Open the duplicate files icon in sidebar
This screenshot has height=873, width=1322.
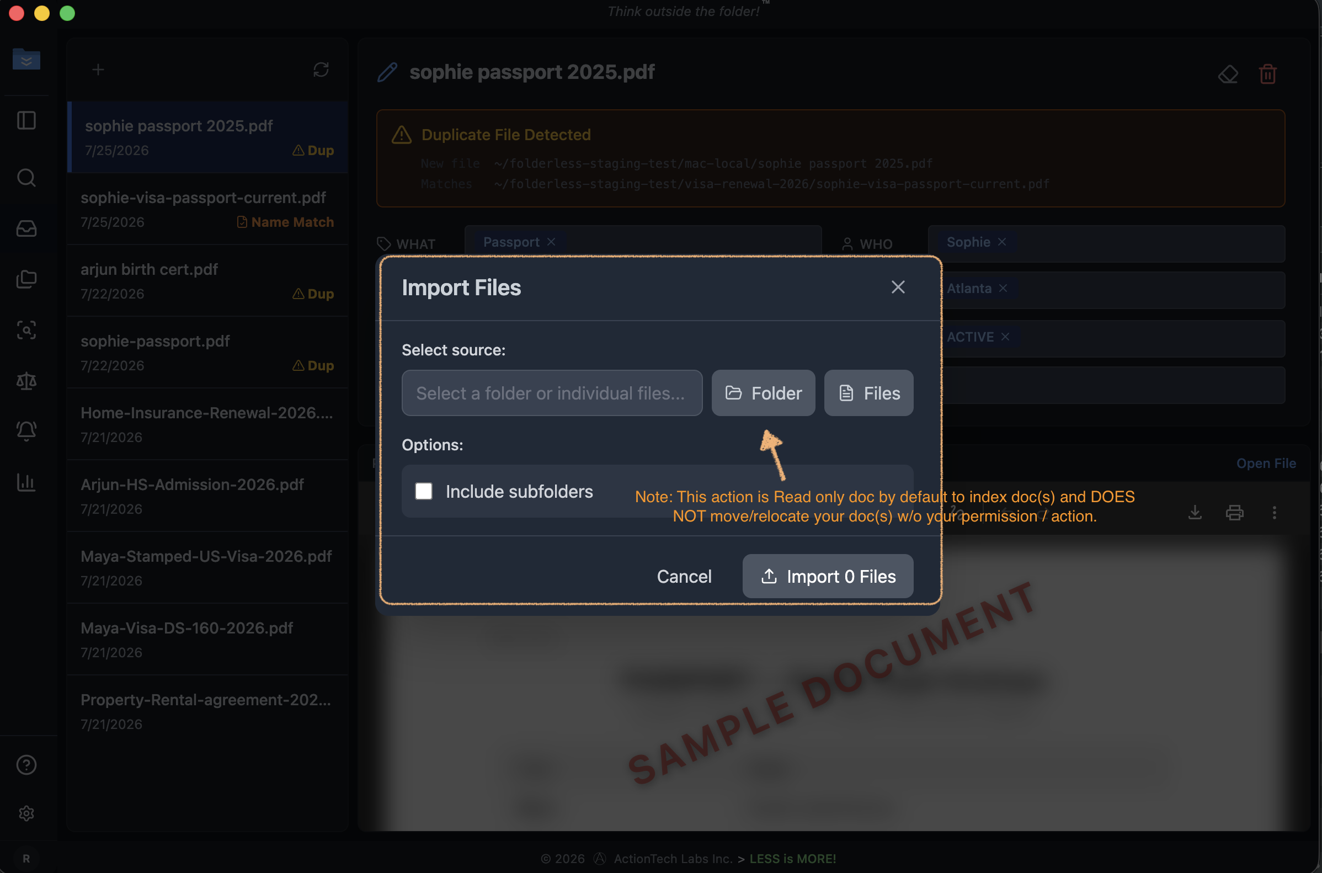tap(26, 279)
